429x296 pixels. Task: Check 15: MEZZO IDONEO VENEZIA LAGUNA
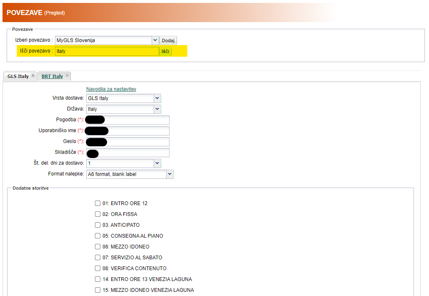coord(98,290)
